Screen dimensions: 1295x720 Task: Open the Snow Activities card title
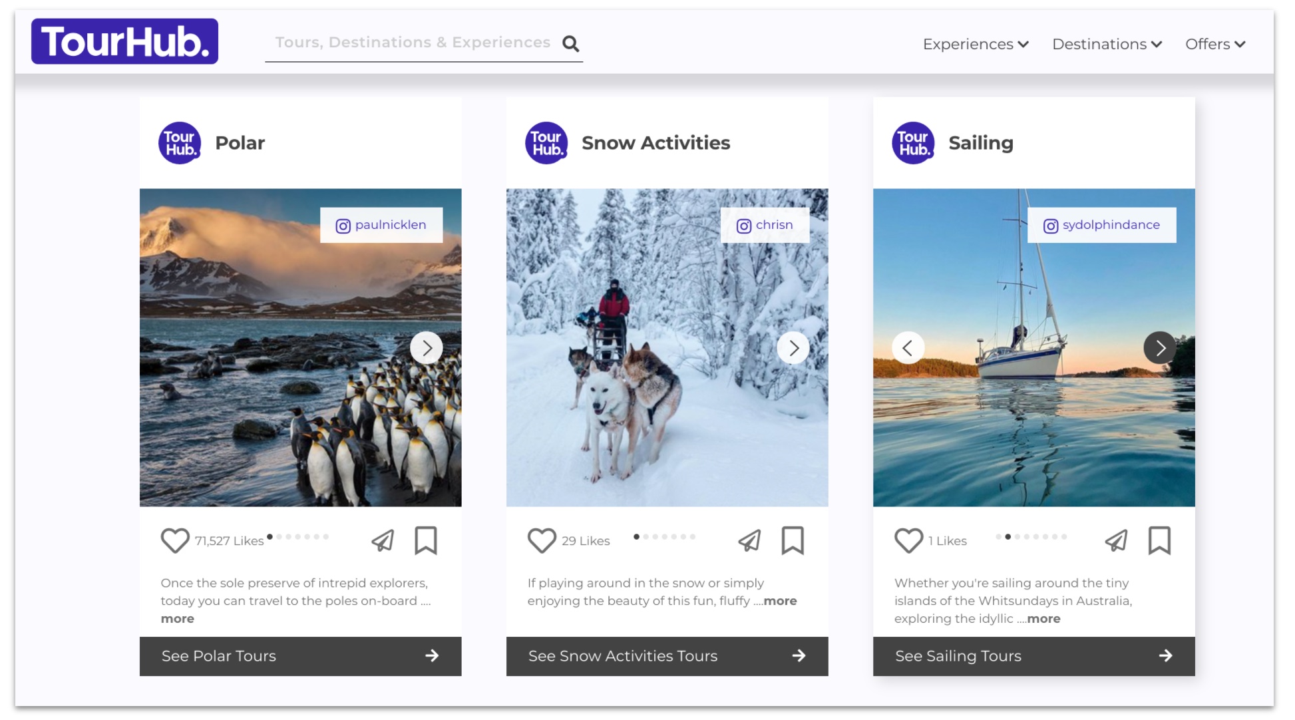[x=655, y=142]
